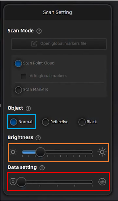Click the Data setting slider handle

[21, 182]
